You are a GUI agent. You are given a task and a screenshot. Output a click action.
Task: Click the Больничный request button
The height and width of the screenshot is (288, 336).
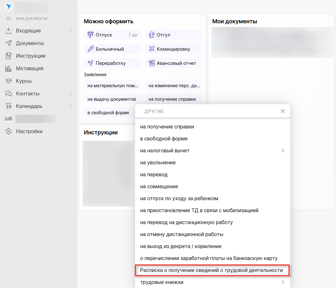tap(112, 49)
